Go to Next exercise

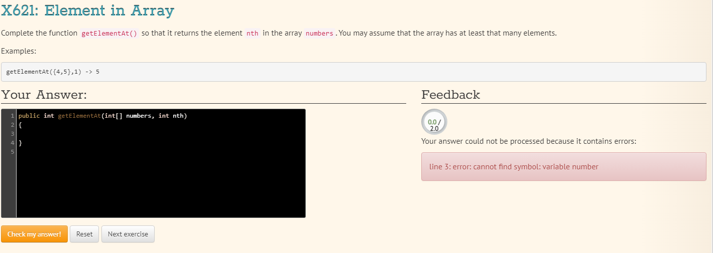(128, 234)
